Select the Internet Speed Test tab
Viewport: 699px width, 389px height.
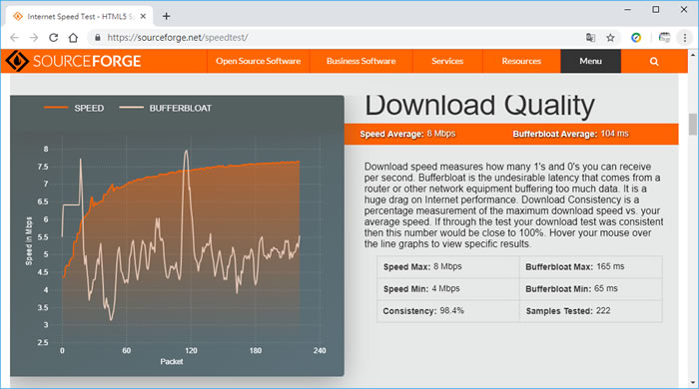click(79, 17)
